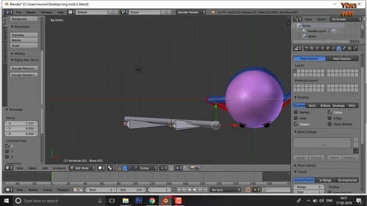The height and width of the screenshot is (206, 367).
Task: Click the Randomize button
Action: [24, 19]
